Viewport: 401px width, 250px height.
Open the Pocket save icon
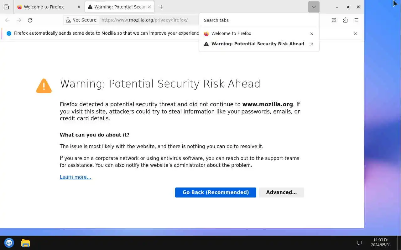coord(334,20)
